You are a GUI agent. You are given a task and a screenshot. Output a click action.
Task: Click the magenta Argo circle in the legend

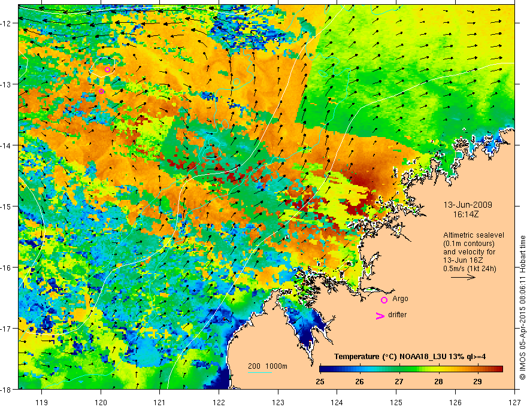pos(384,300)
